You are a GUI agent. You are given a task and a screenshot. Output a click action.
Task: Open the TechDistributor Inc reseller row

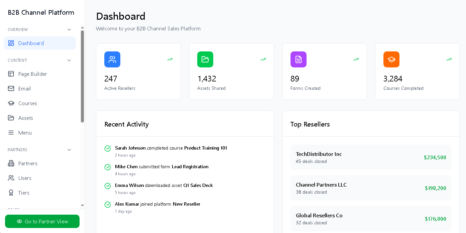click(371, 157)
